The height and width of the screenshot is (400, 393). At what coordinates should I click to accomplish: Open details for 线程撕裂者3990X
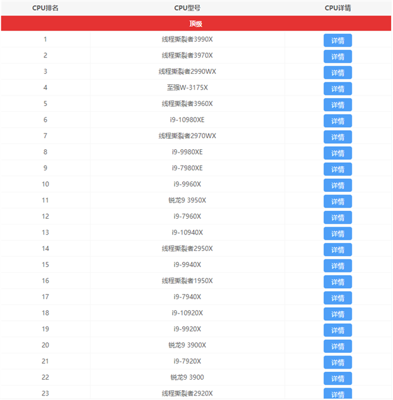pos(337,40)
